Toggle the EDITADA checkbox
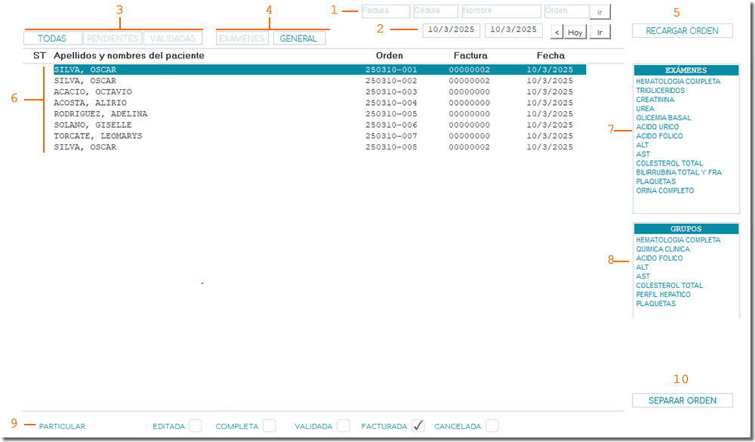This screenshot has height=442, width=755. tap(196, 425)
